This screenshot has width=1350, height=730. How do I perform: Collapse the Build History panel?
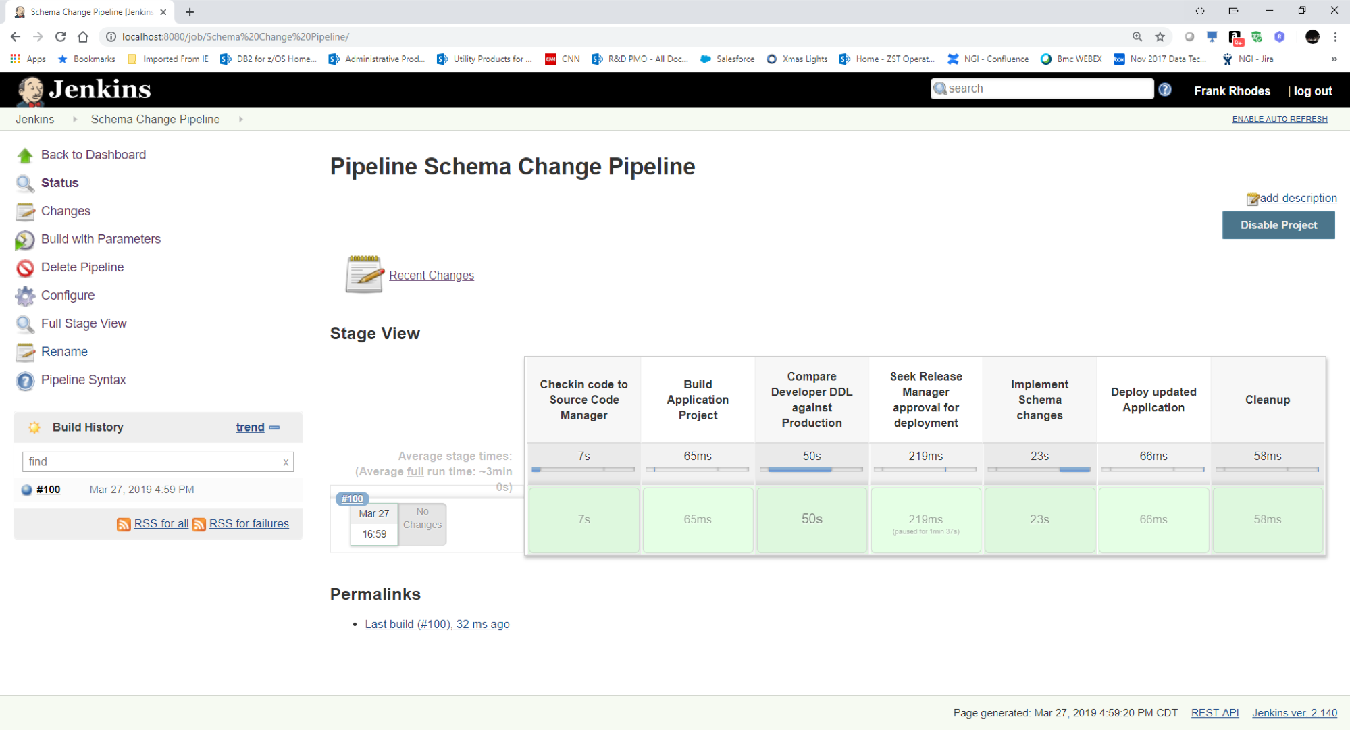pos(275,427)
